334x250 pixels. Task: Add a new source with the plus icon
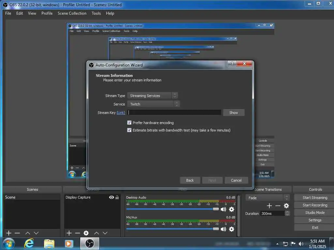[x=69, y=233]
